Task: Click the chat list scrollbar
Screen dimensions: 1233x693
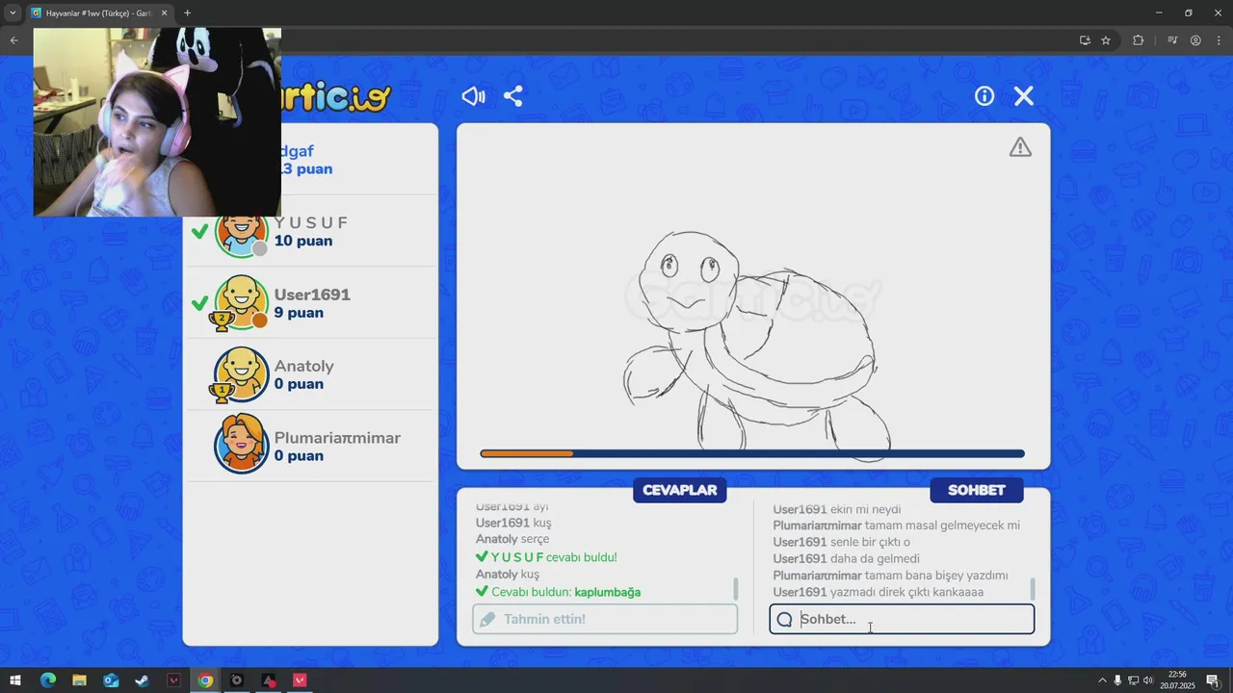Action: [1033, 588]
